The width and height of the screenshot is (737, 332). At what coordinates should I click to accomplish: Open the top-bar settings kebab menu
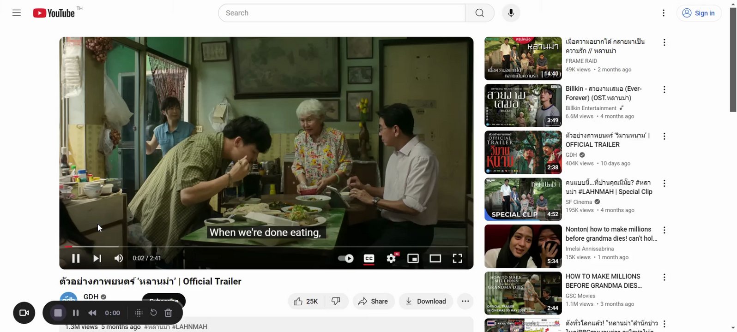[664, 13]
